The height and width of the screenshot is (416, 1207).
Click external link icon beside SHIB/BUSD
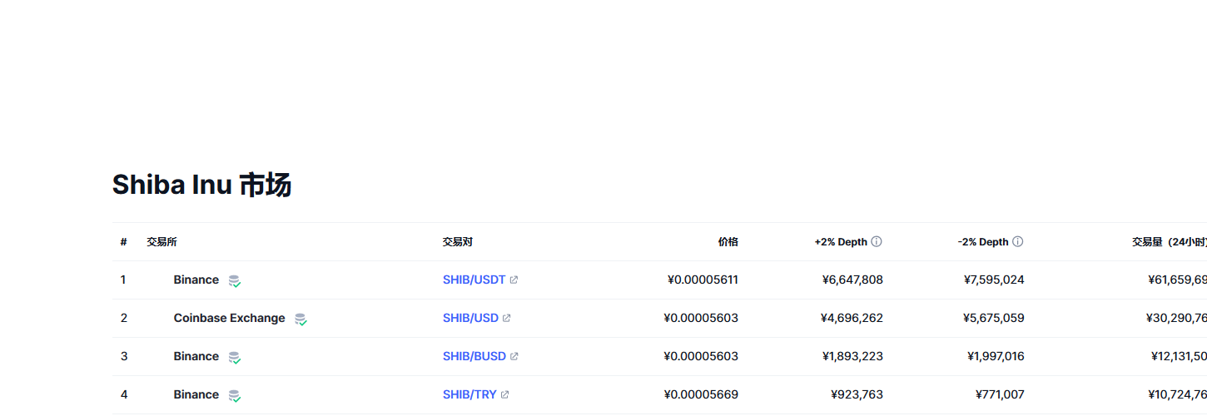514,357
